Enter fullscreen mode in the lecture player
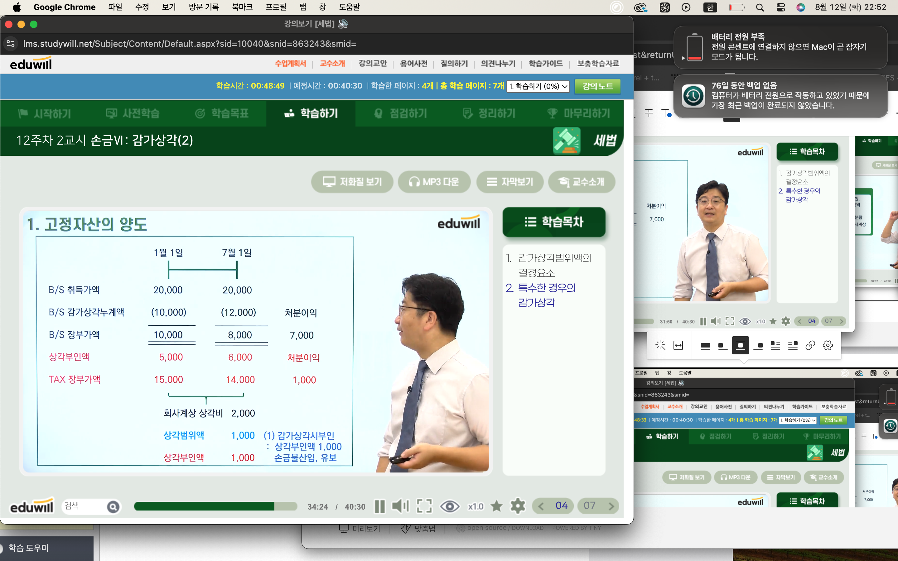Viewport: 898px width, 561px height. pyautogui.click(x=424, y=506)
